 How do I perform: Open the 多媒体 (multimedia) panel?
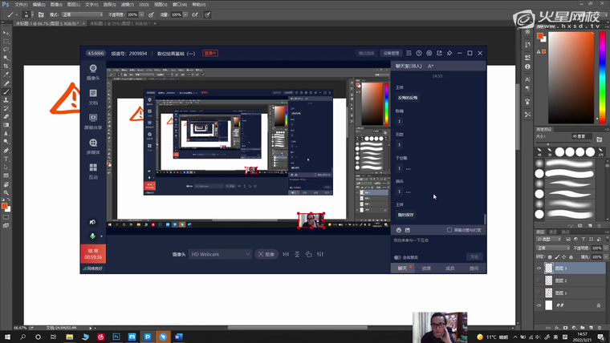click(x=93, y=145)
